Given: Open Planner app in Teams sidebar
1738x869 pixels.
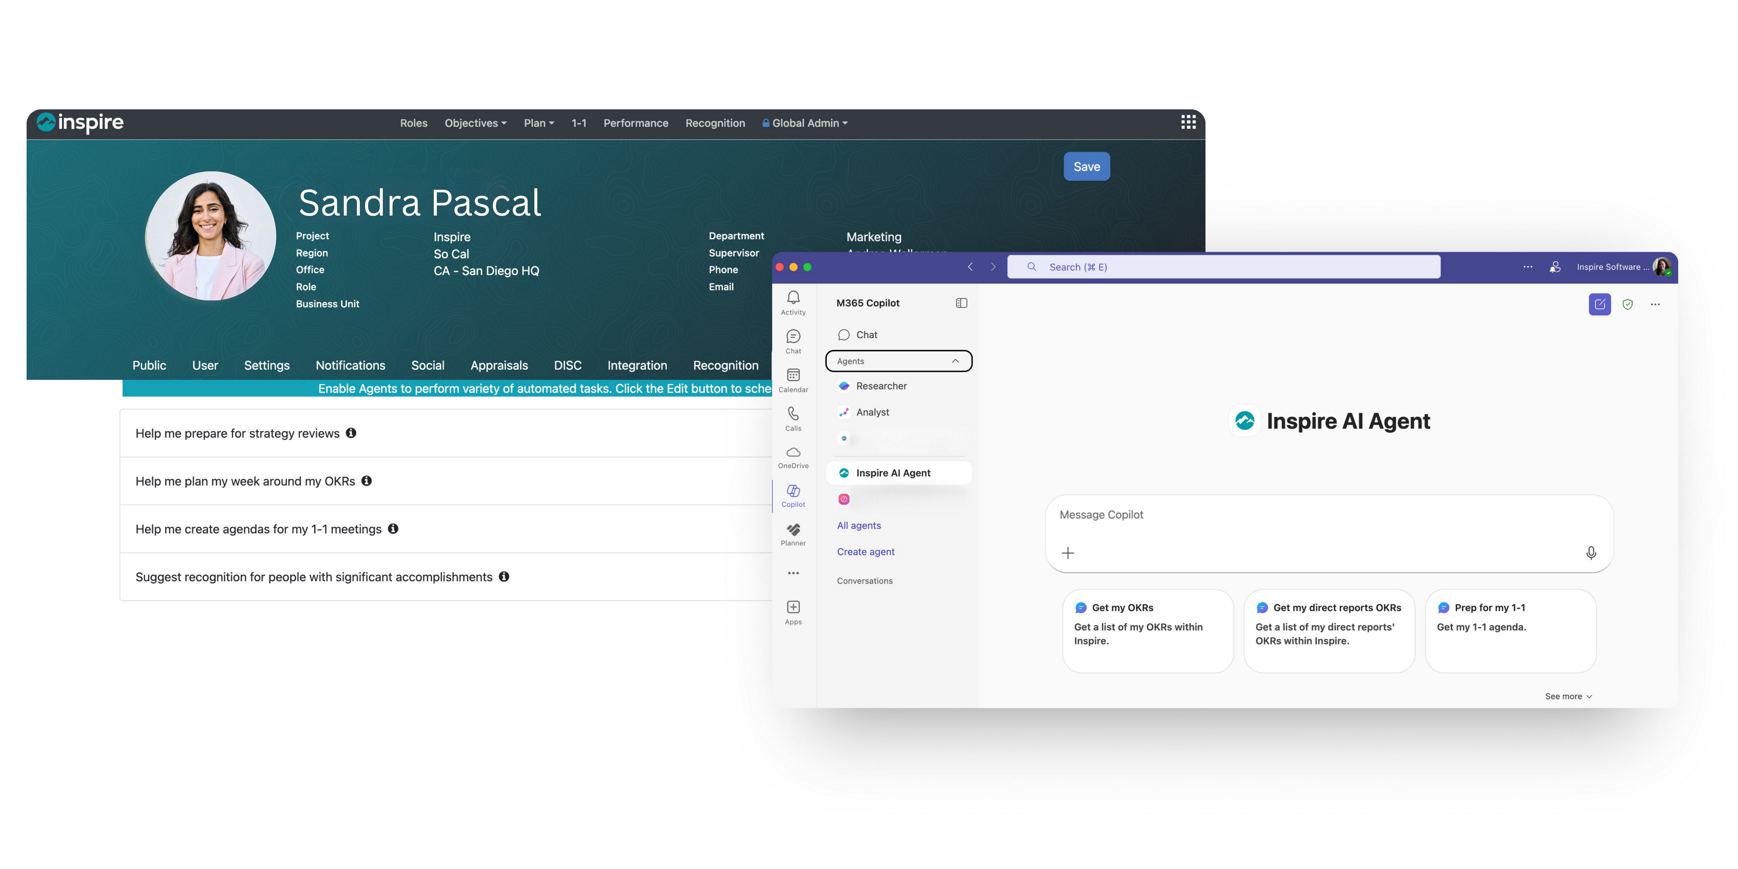Looking at the screenshot, I should (x=793, y=534).
